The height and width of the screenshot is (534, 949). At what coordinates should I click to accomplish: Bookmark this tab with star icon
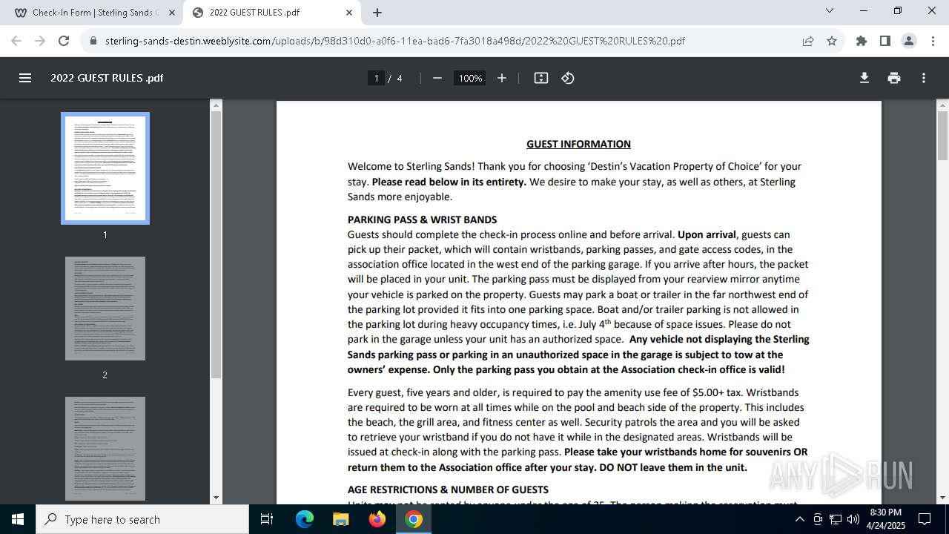click(x=832, y=41)
